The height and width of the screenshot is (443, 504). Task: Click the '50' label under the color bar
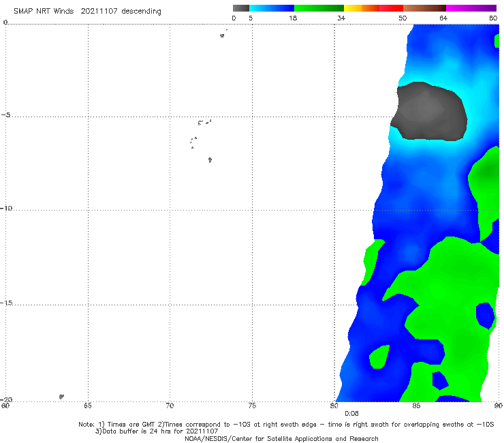click(403, 18)
